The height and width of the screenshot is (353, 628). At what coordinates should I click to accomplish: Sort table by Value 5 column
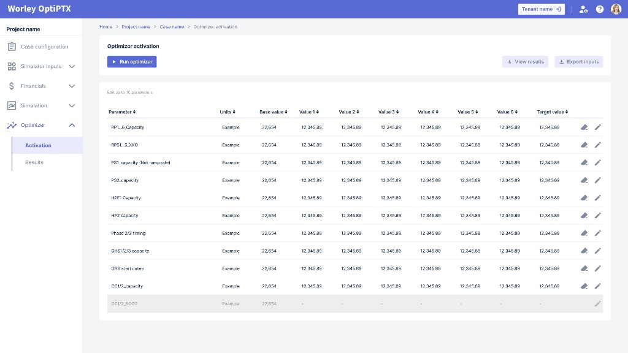coord(468,112)
